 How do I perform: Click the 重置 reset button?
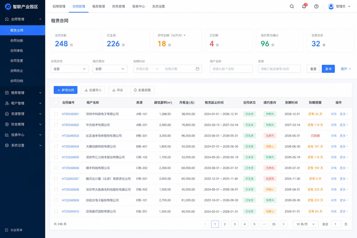click(x=313, y=69)
